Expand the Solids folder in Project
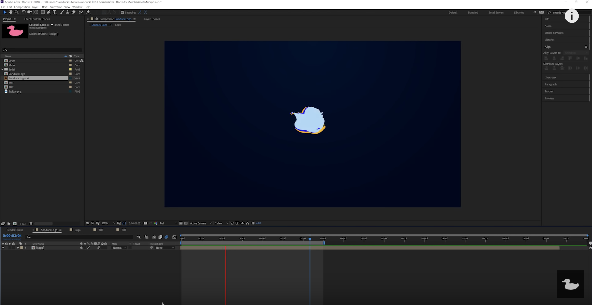 coord(3,69)
